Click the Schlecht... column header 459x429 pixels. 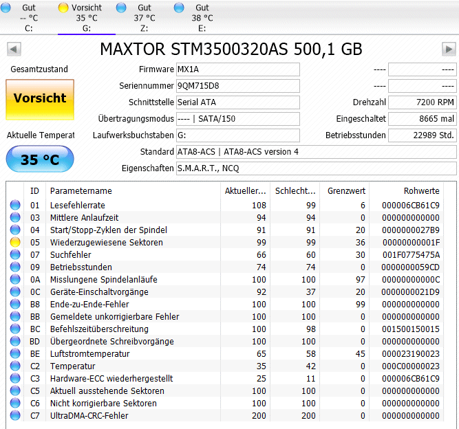tap(295, 190)
